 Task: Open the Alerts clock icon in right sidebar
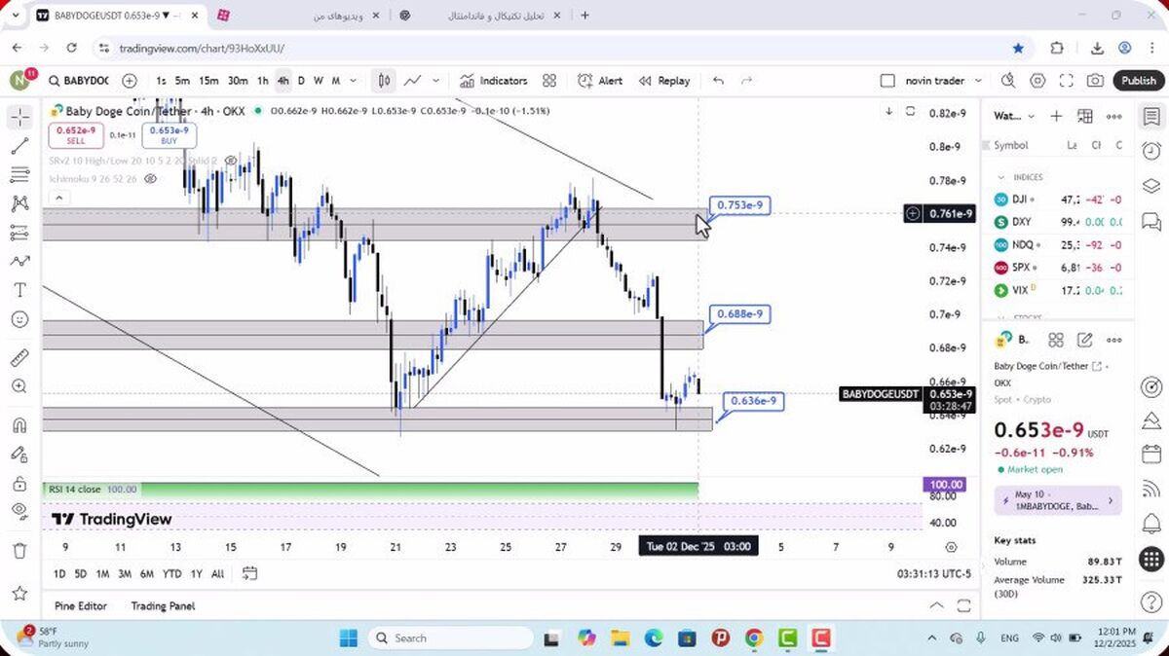pyautogui.click(x=1150, y=151)
